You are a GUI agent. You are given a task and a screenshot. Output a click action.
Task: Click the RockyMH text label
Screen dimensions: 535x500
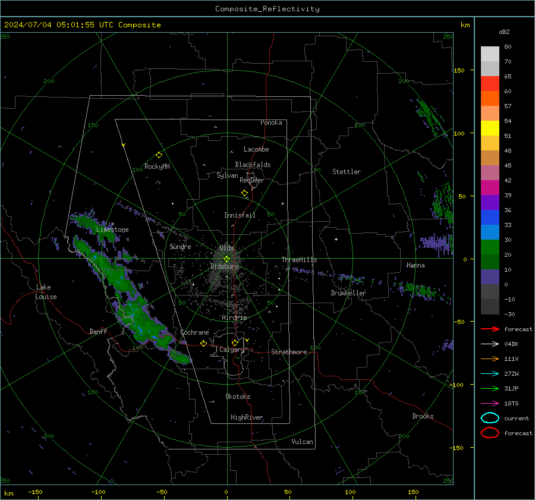pyautogui.click(x=157, y=166)
